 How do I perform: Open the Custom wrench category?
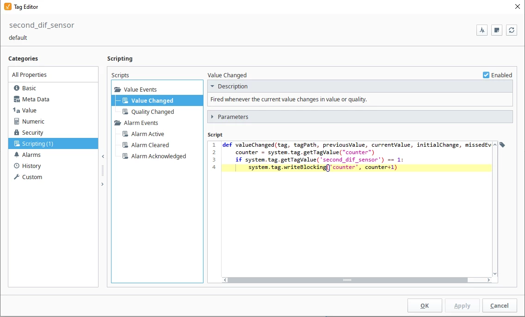32,177
